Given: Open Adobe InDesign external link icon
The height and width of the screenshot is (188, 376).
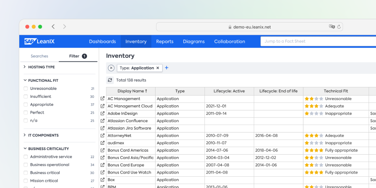Looking at the screenshot, I should point(102,113).
